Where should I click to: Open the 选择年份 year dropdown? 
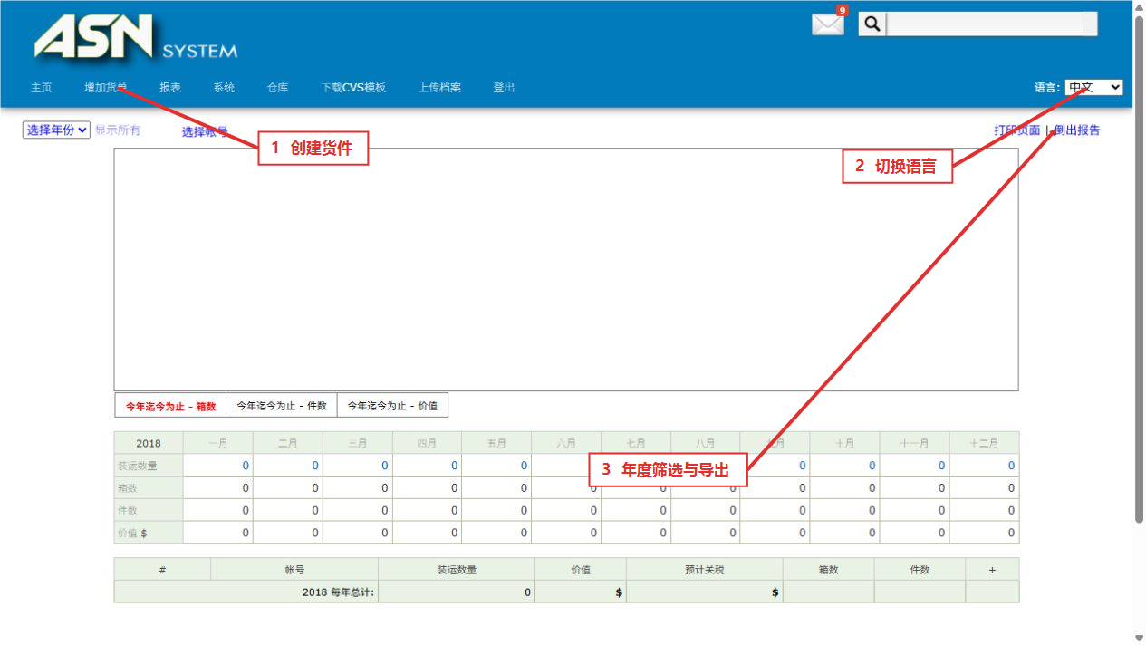click(x=56, y=130)
